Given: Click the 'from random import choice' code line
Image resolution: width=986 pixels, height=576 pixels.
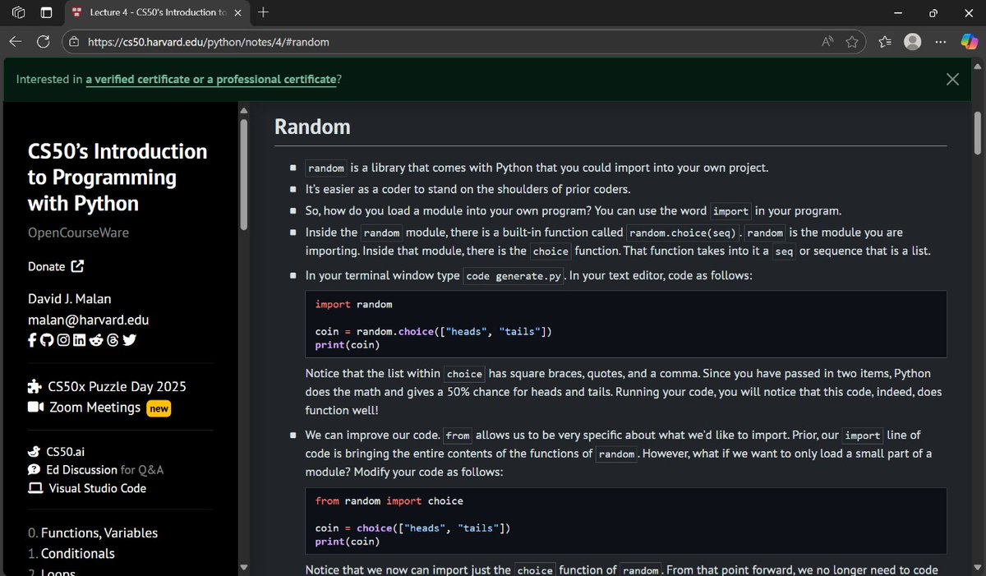Looking at the screenshot, I should pos(389,500).
